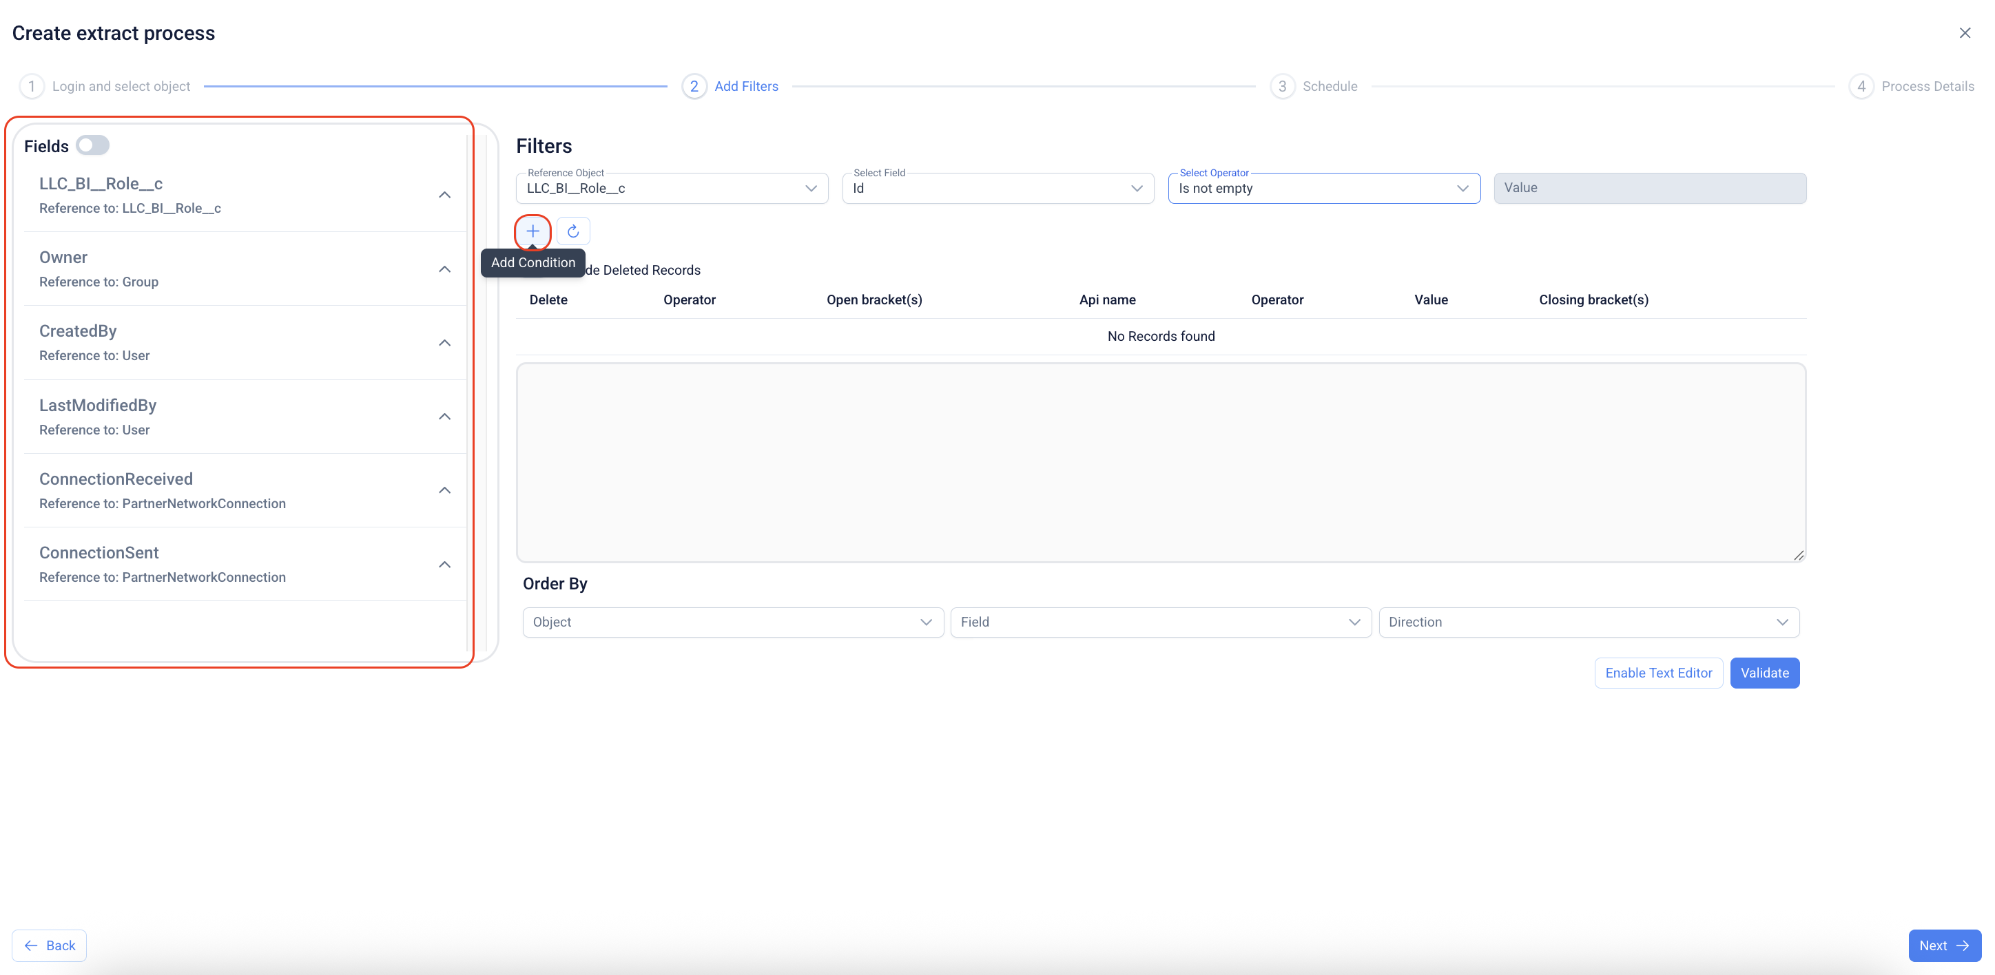Open the Select Field dropdown
The height and width of the screenshot is (975, 1995).
point(997,188)
